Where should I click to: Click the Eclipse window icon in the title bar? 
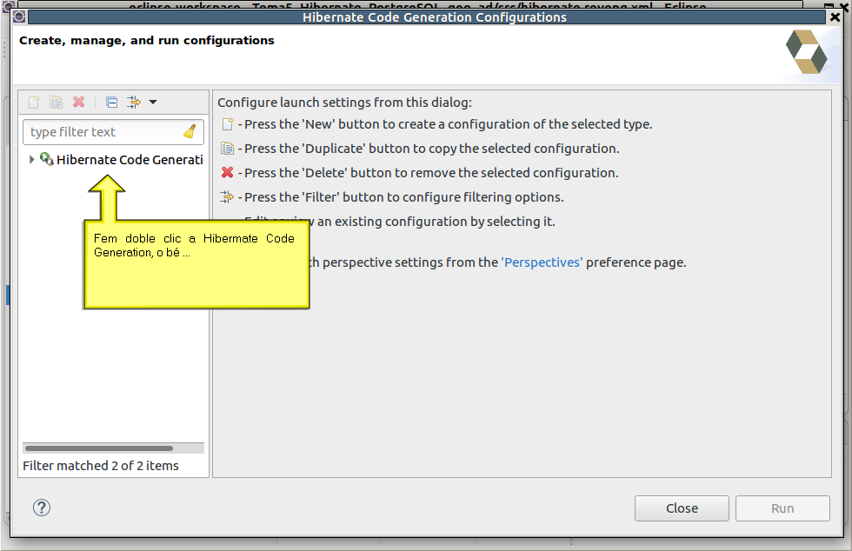[19, 17]
